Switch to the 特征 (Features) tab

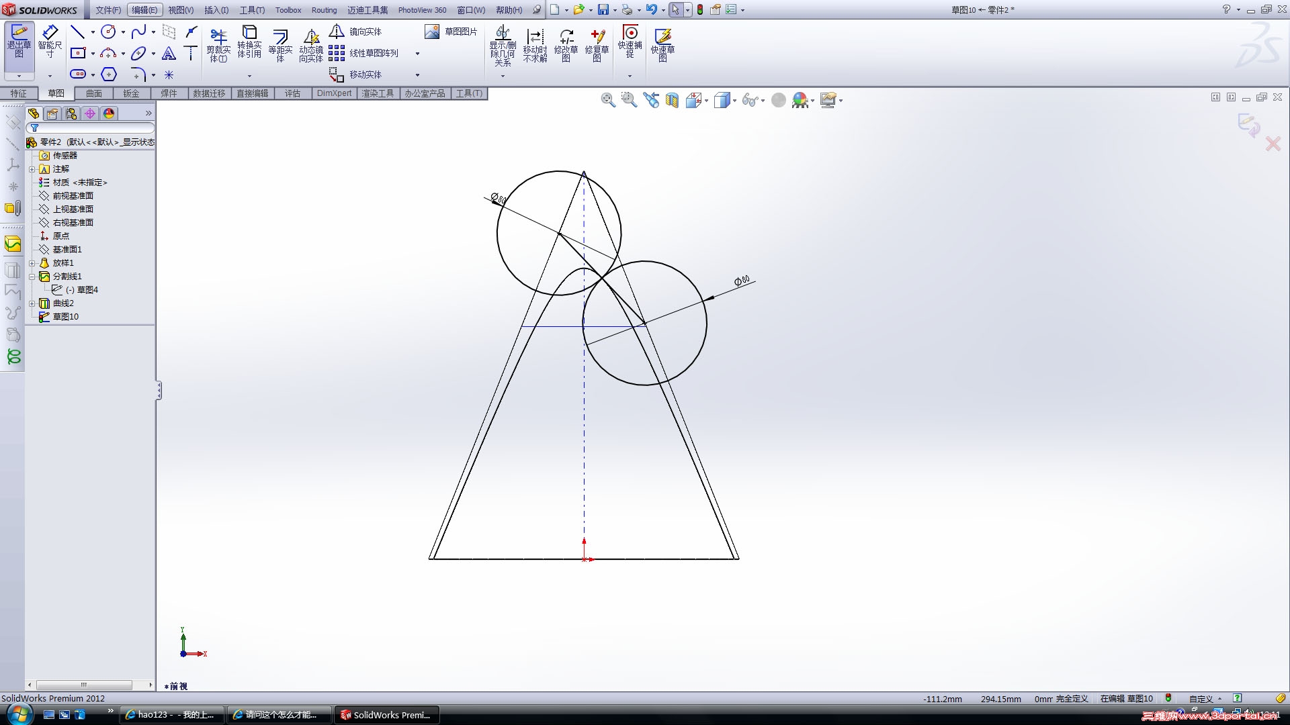click(19, 93)
